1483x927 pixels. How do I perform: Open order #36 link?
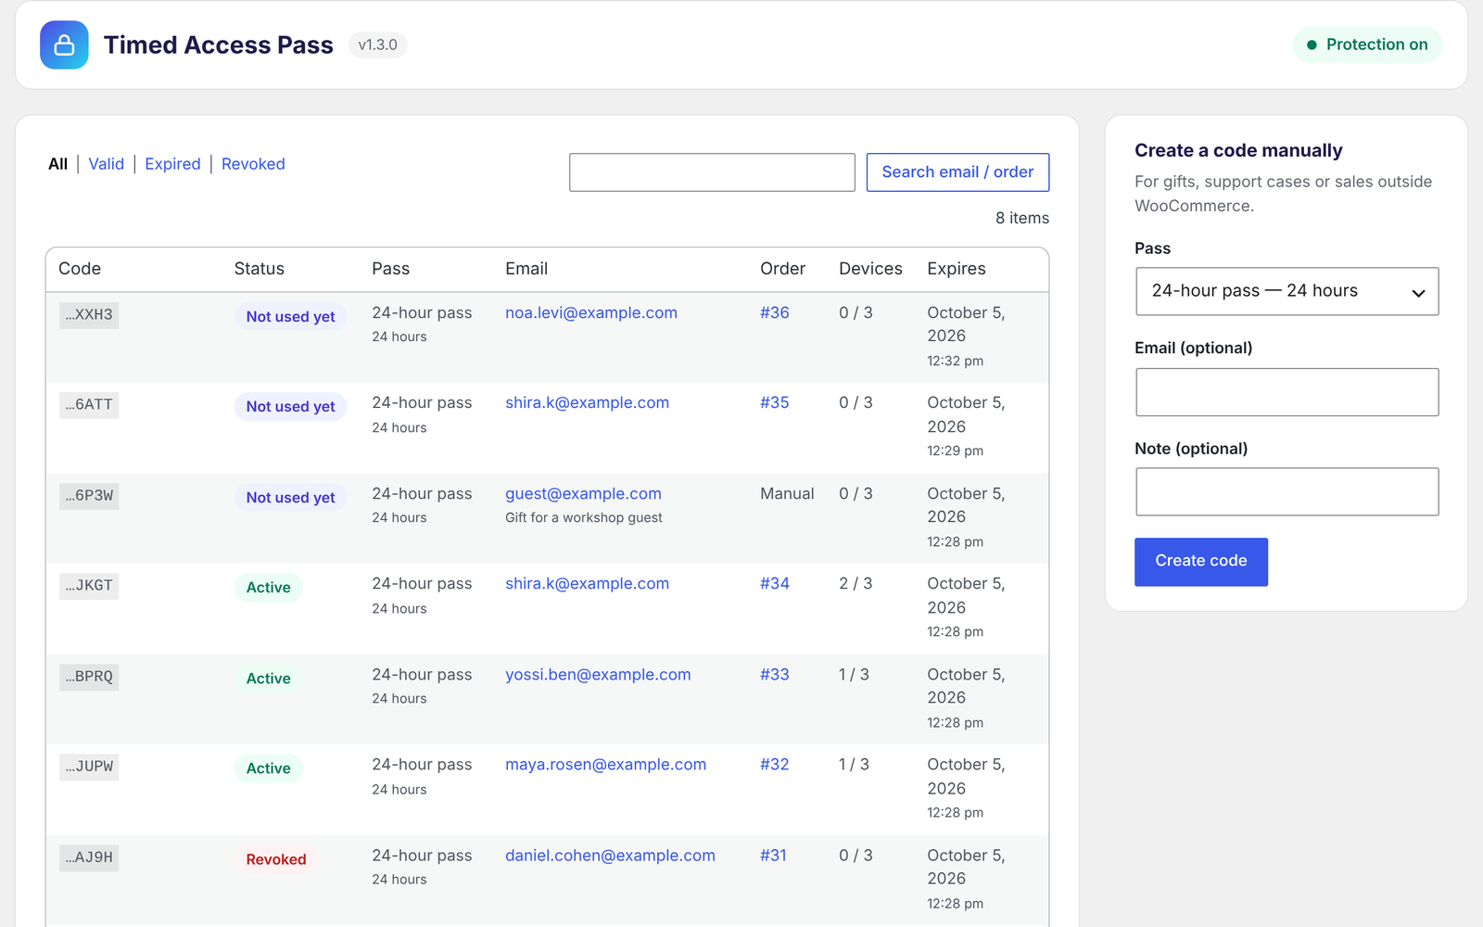point(775,313)
